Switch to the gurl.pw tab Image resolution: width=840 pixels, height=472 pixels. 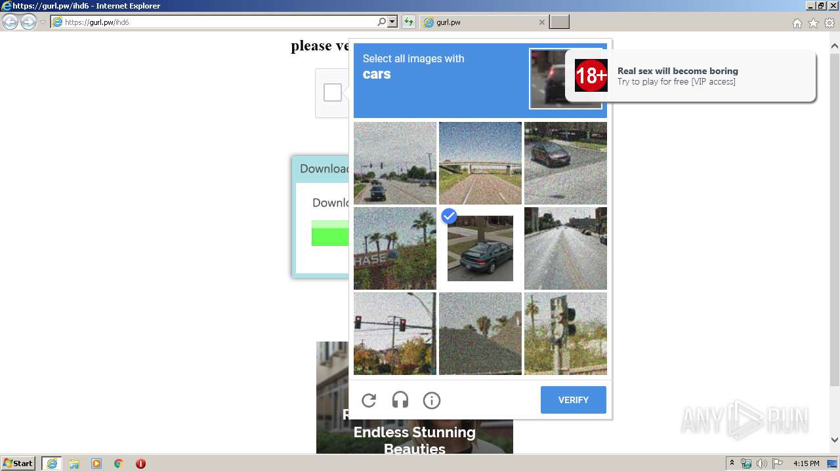click(482, 22)
